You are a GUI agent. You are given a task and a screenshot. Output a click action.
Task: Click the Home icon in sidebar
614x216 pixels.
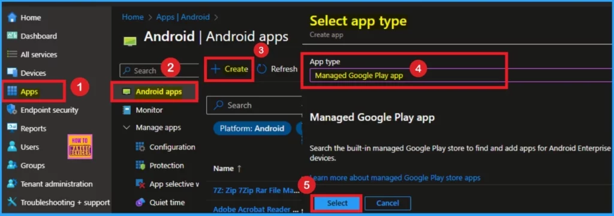coord(12,17)
